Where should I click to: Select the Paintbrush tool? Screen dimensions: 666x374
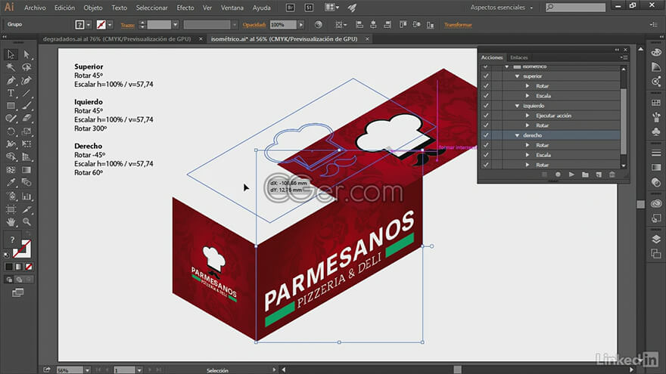click(26, 106)
